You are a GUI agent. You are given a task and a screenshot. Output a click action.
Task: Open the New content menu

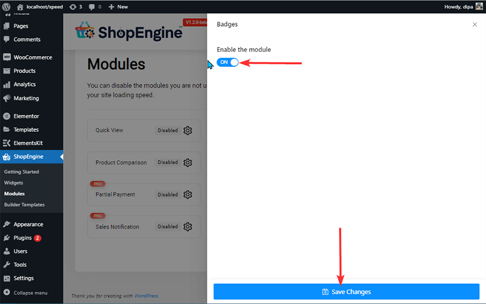pos(118,6)
